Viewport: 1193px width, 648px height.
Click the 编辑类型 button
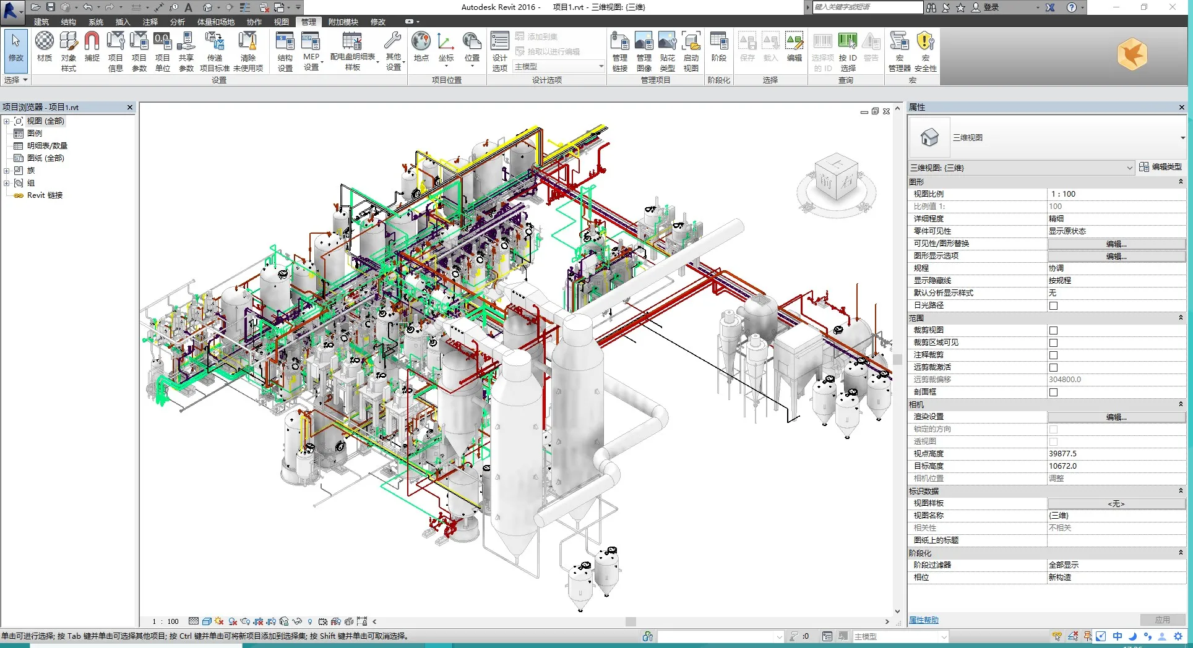pyautogui.click(x=1160, y=167)
